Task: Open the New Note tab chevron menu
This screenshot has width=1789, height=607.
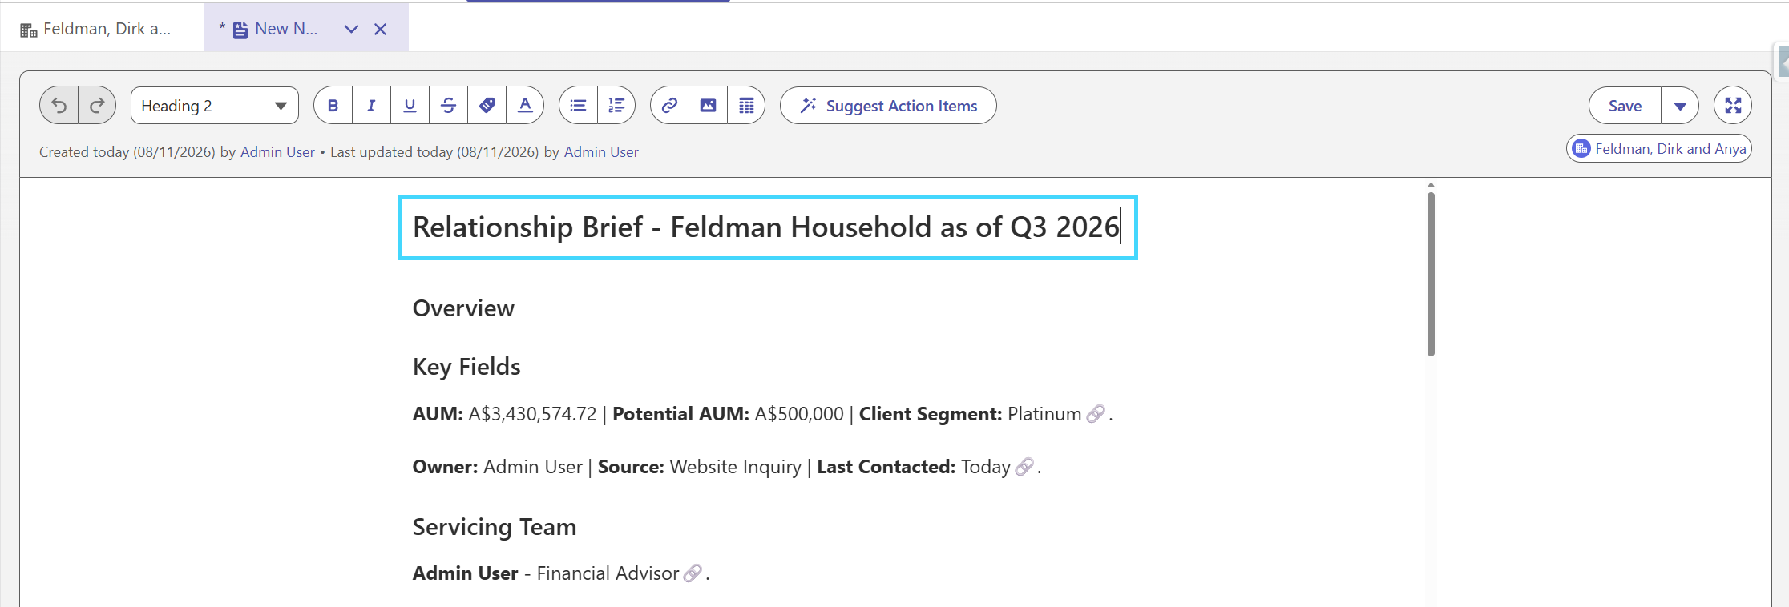Action: (x=351, y=29)
